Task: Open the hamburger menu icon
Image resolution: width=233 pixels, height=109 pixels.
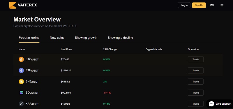Action: (x=222, y=5)
